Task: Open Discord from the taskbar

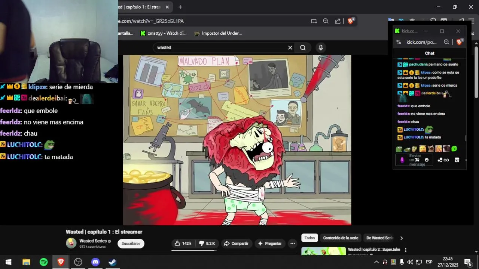Action: 95,262
